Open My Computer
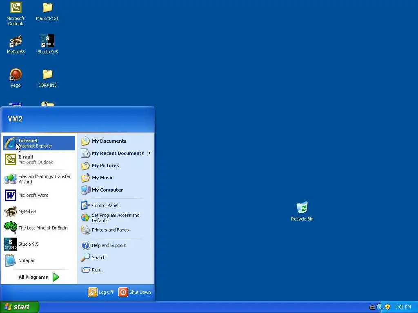 pyautogui.click(x=116, y=190)
